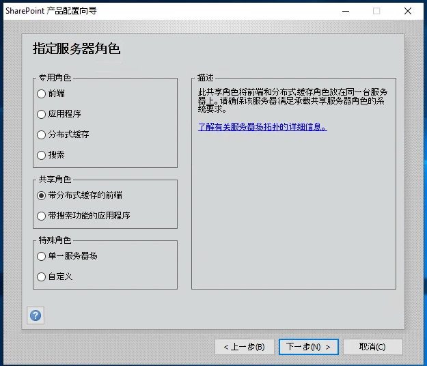Click the description paragraph starting 此共享角色
Viewport: 427px width, 366px height.
[292, 100]
